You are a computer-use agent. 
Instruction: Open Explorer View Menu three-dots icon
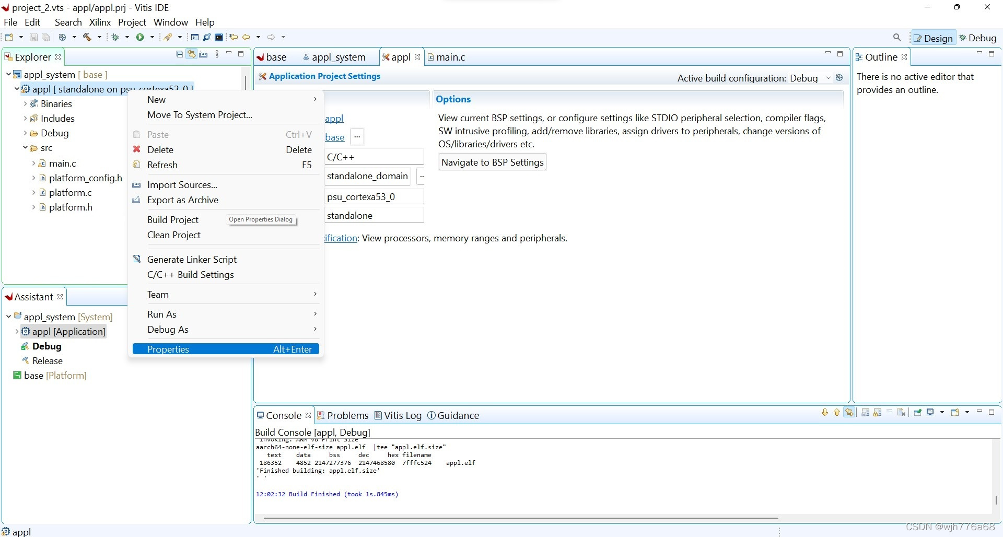(217, 54)
